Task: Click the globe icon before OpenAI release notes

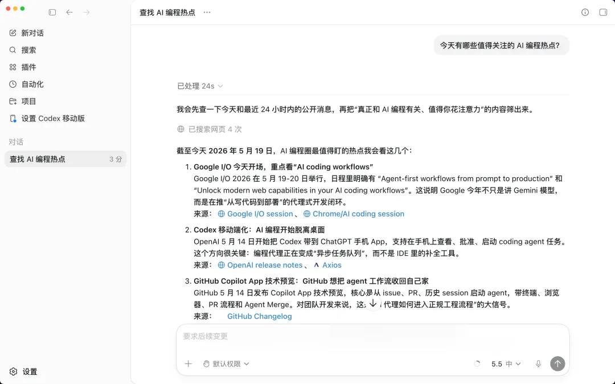Action: pyautogui.click(x=221, y=265)
